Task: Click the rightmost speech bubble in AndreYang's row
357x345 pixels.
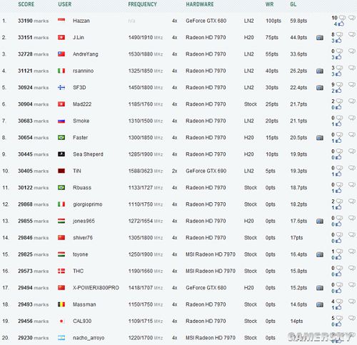Action: pyautogui.click(x=352, y=51)
